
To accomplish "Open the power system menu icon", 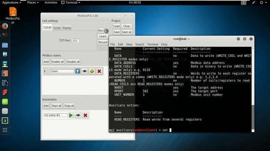I will (262, 3).
